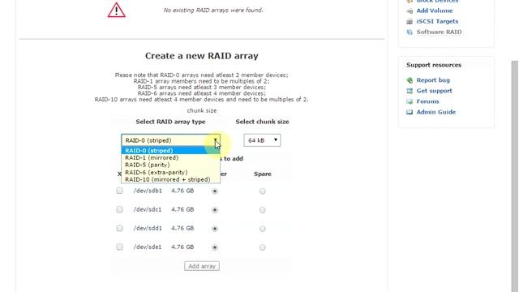Collapse the RAID array type dropdown
Viewport: 519px width, 292px height.
pyautogui.click(x=170, y=140)
